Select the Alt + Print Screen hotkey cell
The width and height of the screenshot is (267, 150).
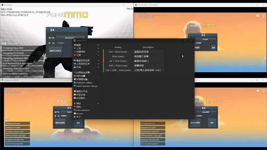pos(118,61)
